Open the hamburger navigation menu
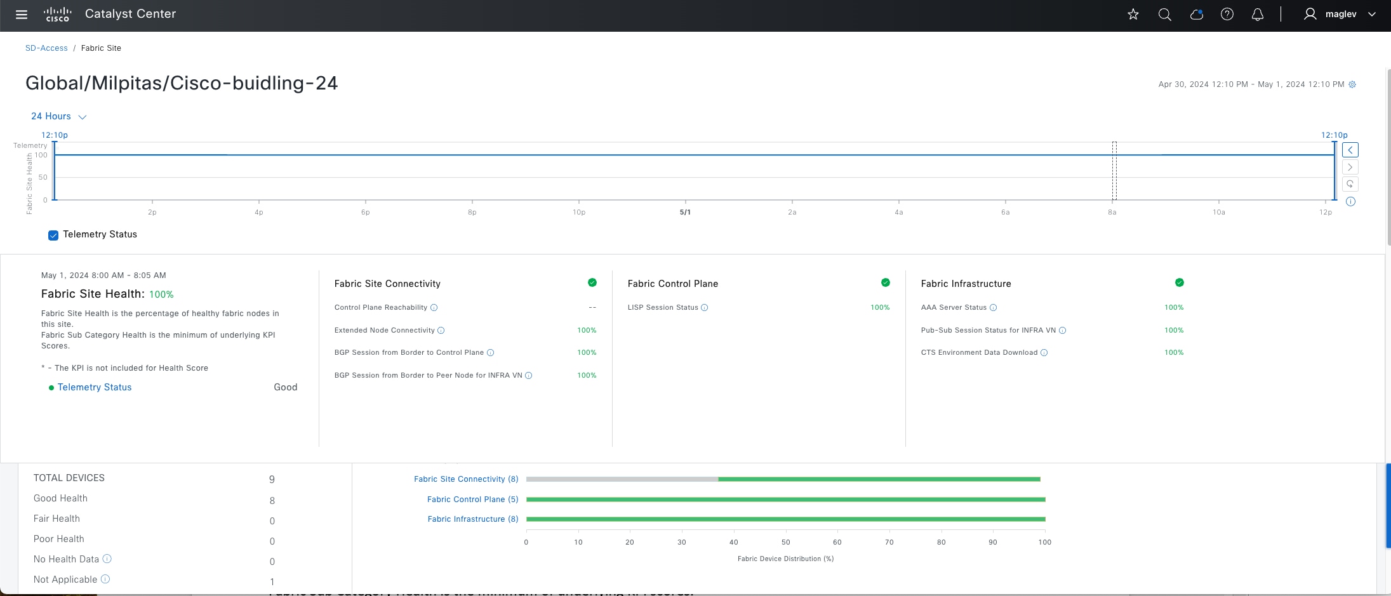The image size is (1391, 596). click(22, 15)
